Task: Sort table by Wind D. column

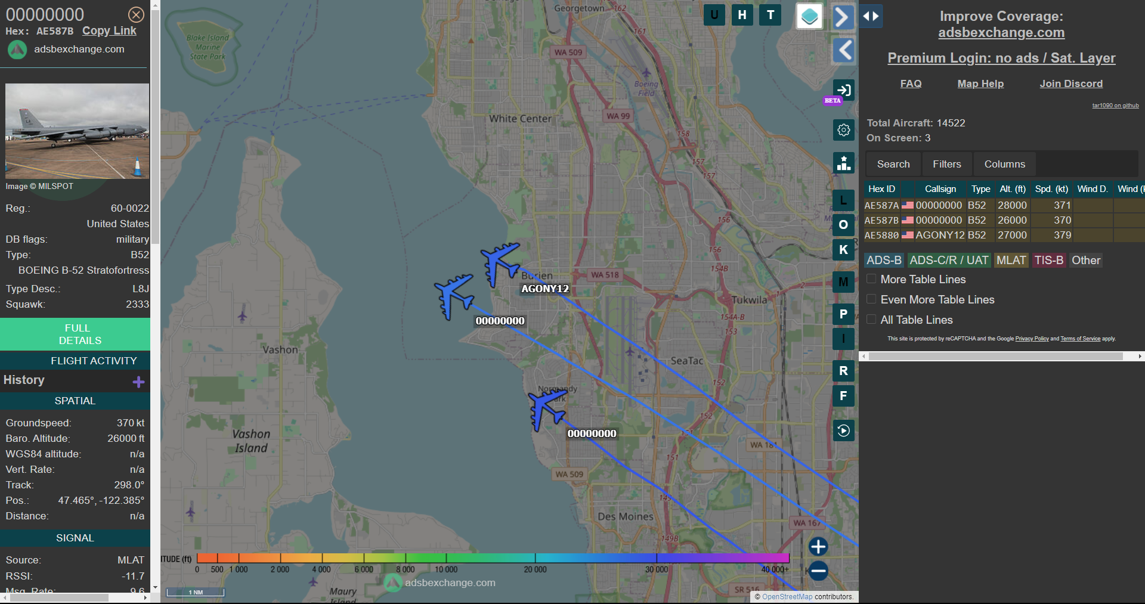Action: [x=1093, y=189]
